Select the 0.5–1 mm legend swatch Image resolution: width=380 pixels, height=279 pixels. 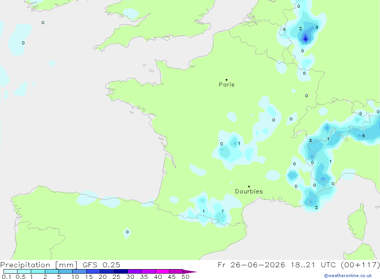24,271
